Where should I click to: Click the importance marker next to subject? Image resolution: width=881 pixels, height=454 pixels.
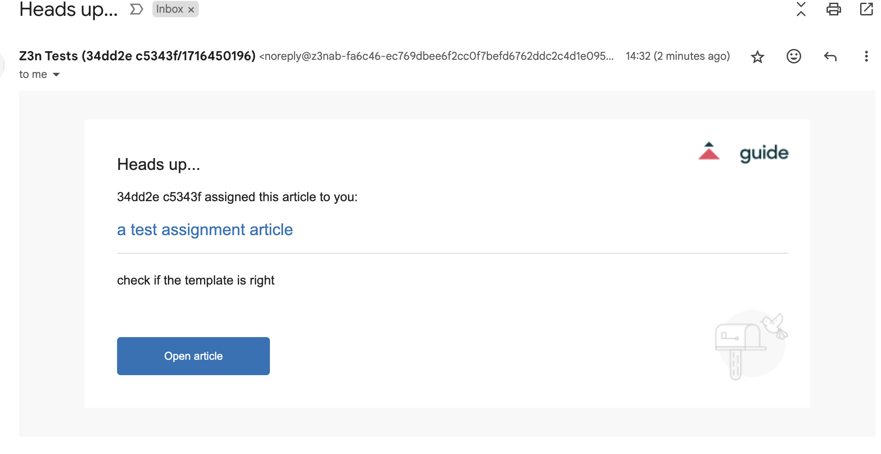136,9
